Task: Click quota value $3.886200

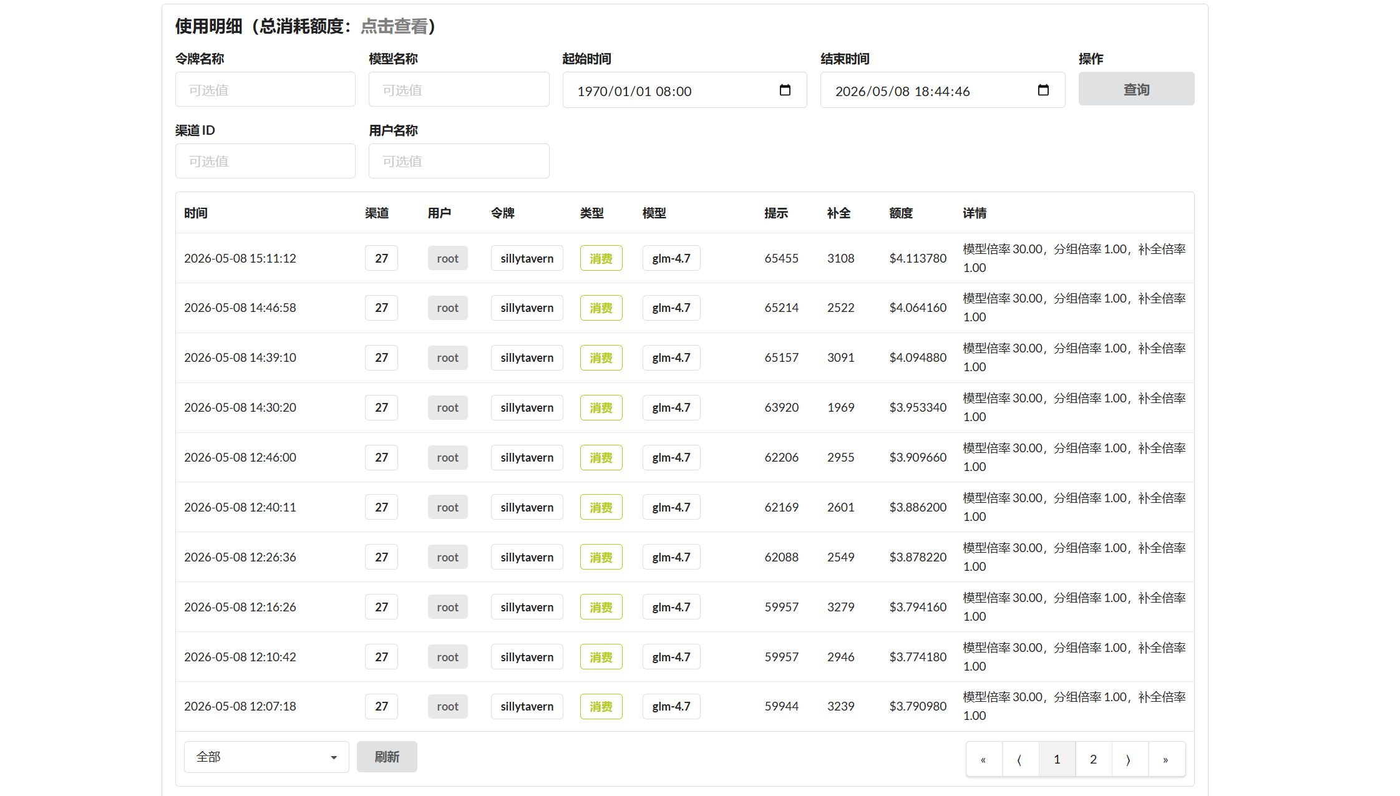Action: pyautogui.click(x=918, y=507)
